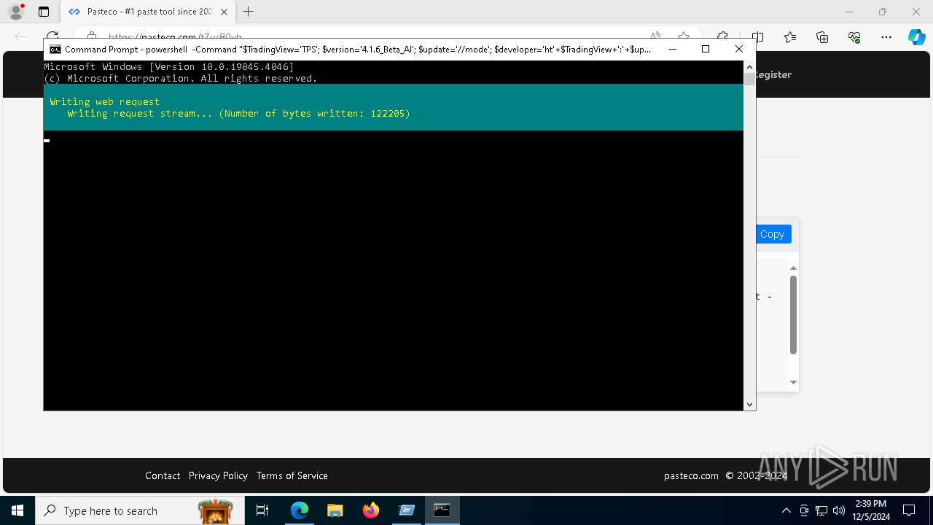The height and width of the screenshot is (525, 933).
Task: Open the Contact footer link
Action: 163,475
